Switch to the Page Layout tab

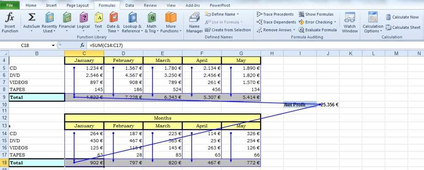[x=77, y=5]
